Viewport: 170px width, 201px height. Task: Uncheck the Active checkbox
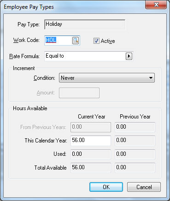point(96,41)
